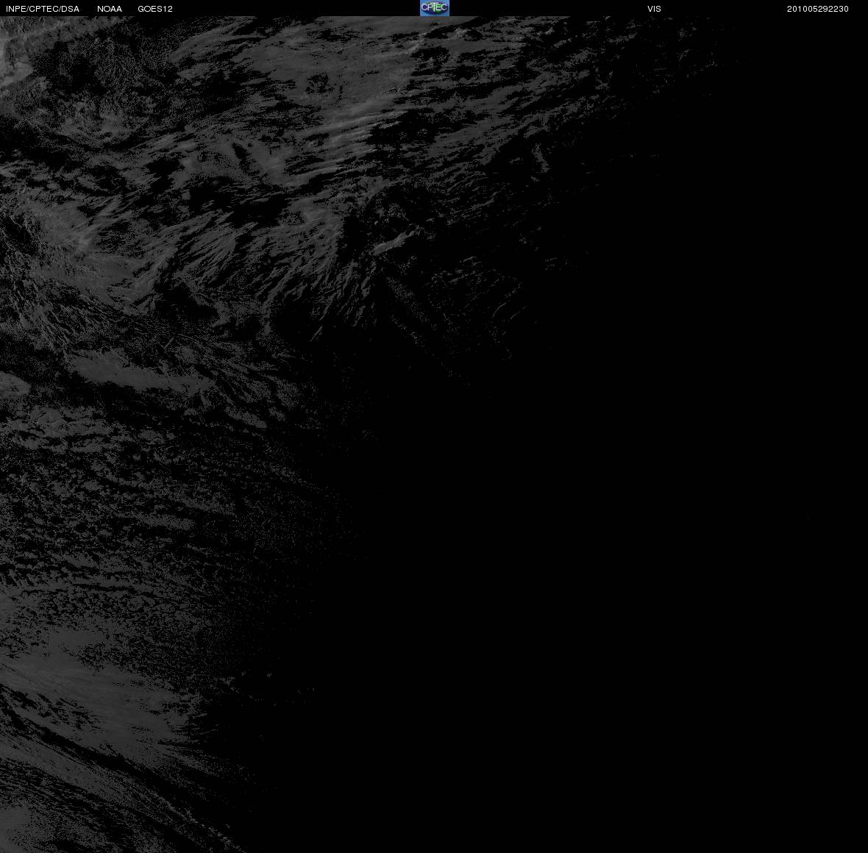868x853 pixels.
Task: Click the CPTEC logo in the header
Action: [x=434, y=8]
